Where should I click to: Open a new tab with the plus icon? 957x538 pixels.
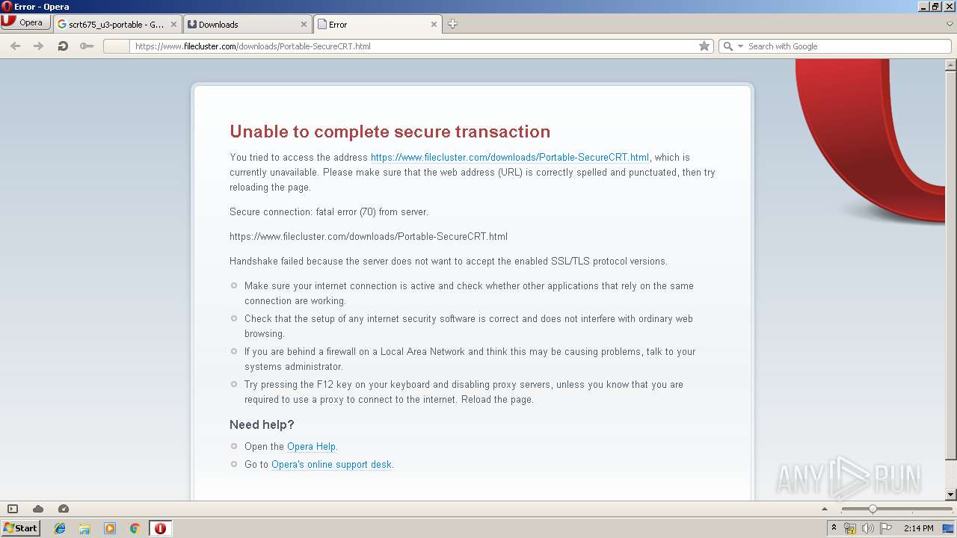(452, 24)
